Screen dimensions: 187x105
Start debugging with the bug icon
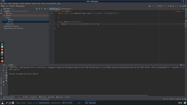point(169,6)
